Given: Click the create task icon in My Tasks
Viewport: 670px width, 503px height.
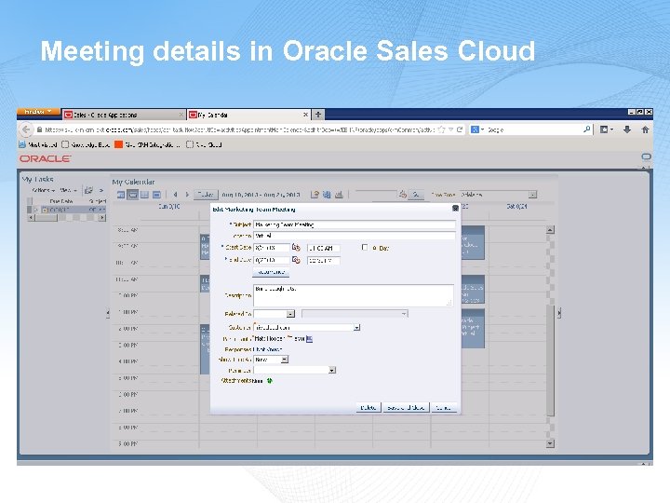Looking at the screenshot, I should (x=88, y=190).
